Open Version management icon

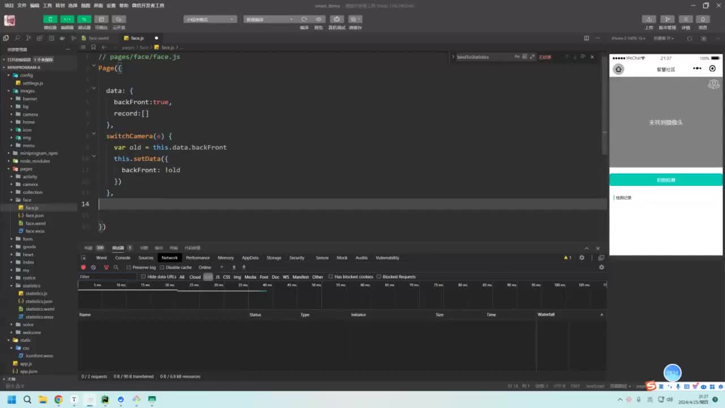click(x=668, y=19)
